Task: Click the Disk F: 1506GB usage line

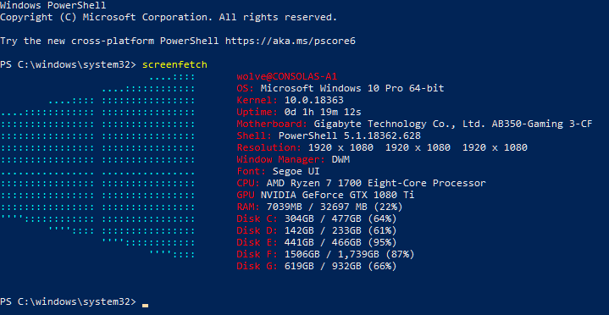Action: coord(325,254)
